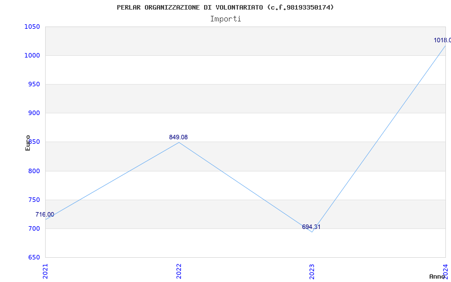Screen dimensions: 451x282
Task: Click the 2022 x-axis year label
Action: (x=179, y=271)
